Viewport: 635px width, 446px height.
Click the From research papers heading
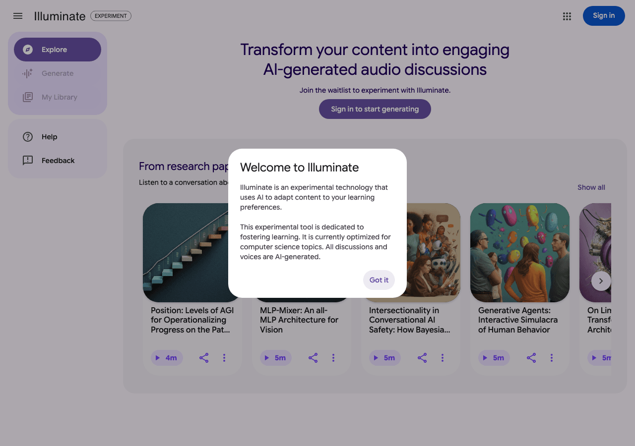pyautogui.click(x=184, y=166)
